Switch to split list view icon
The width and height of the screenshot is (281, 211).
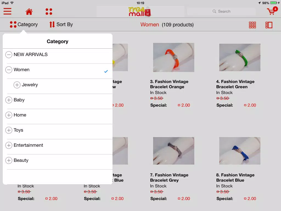(x=269, y=25)
